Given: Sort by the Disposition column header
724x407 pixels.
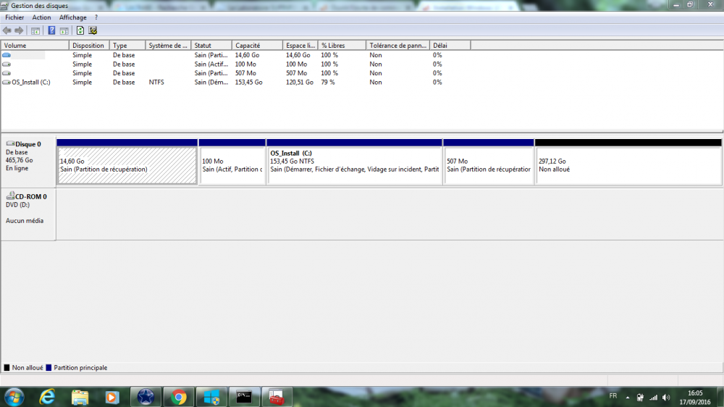Looking at the screenshot, I should [89, 46].
